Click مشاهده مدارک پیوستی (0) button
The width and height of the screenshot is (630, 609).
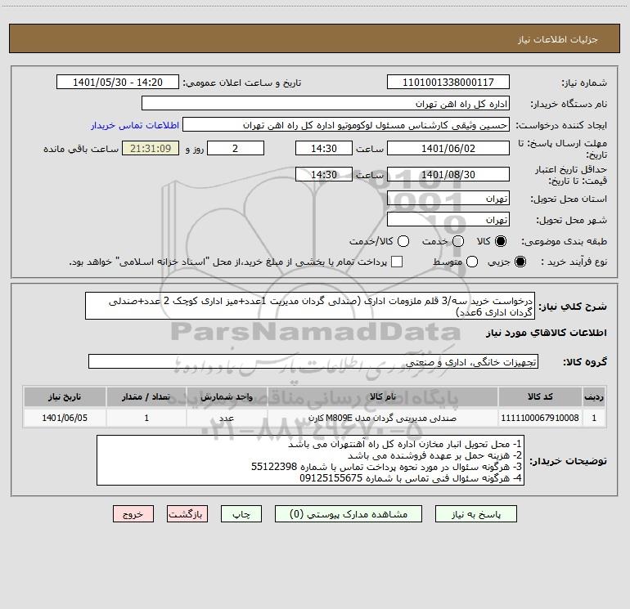point(349,514)
